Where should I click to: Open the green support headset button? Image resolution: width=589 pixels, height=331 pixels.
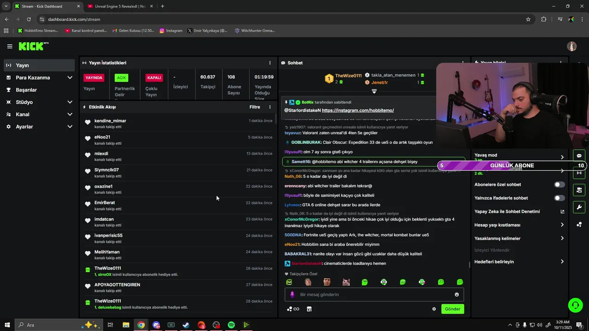coord(575,305)
